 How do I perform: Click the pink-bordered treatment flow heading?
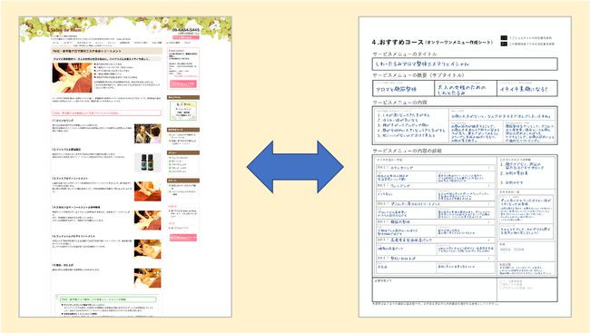[x=106, y=113]
